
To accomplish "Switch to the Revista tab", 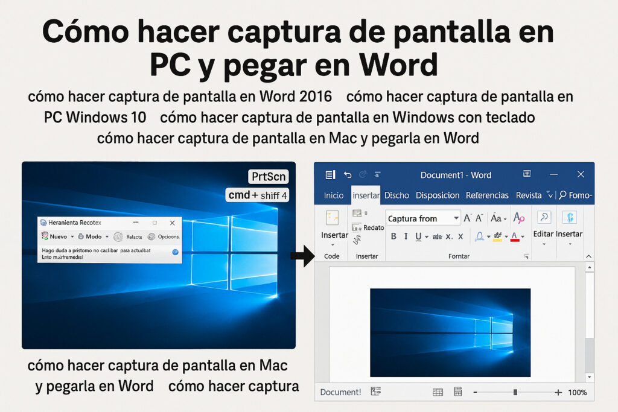I will point(529,195).
